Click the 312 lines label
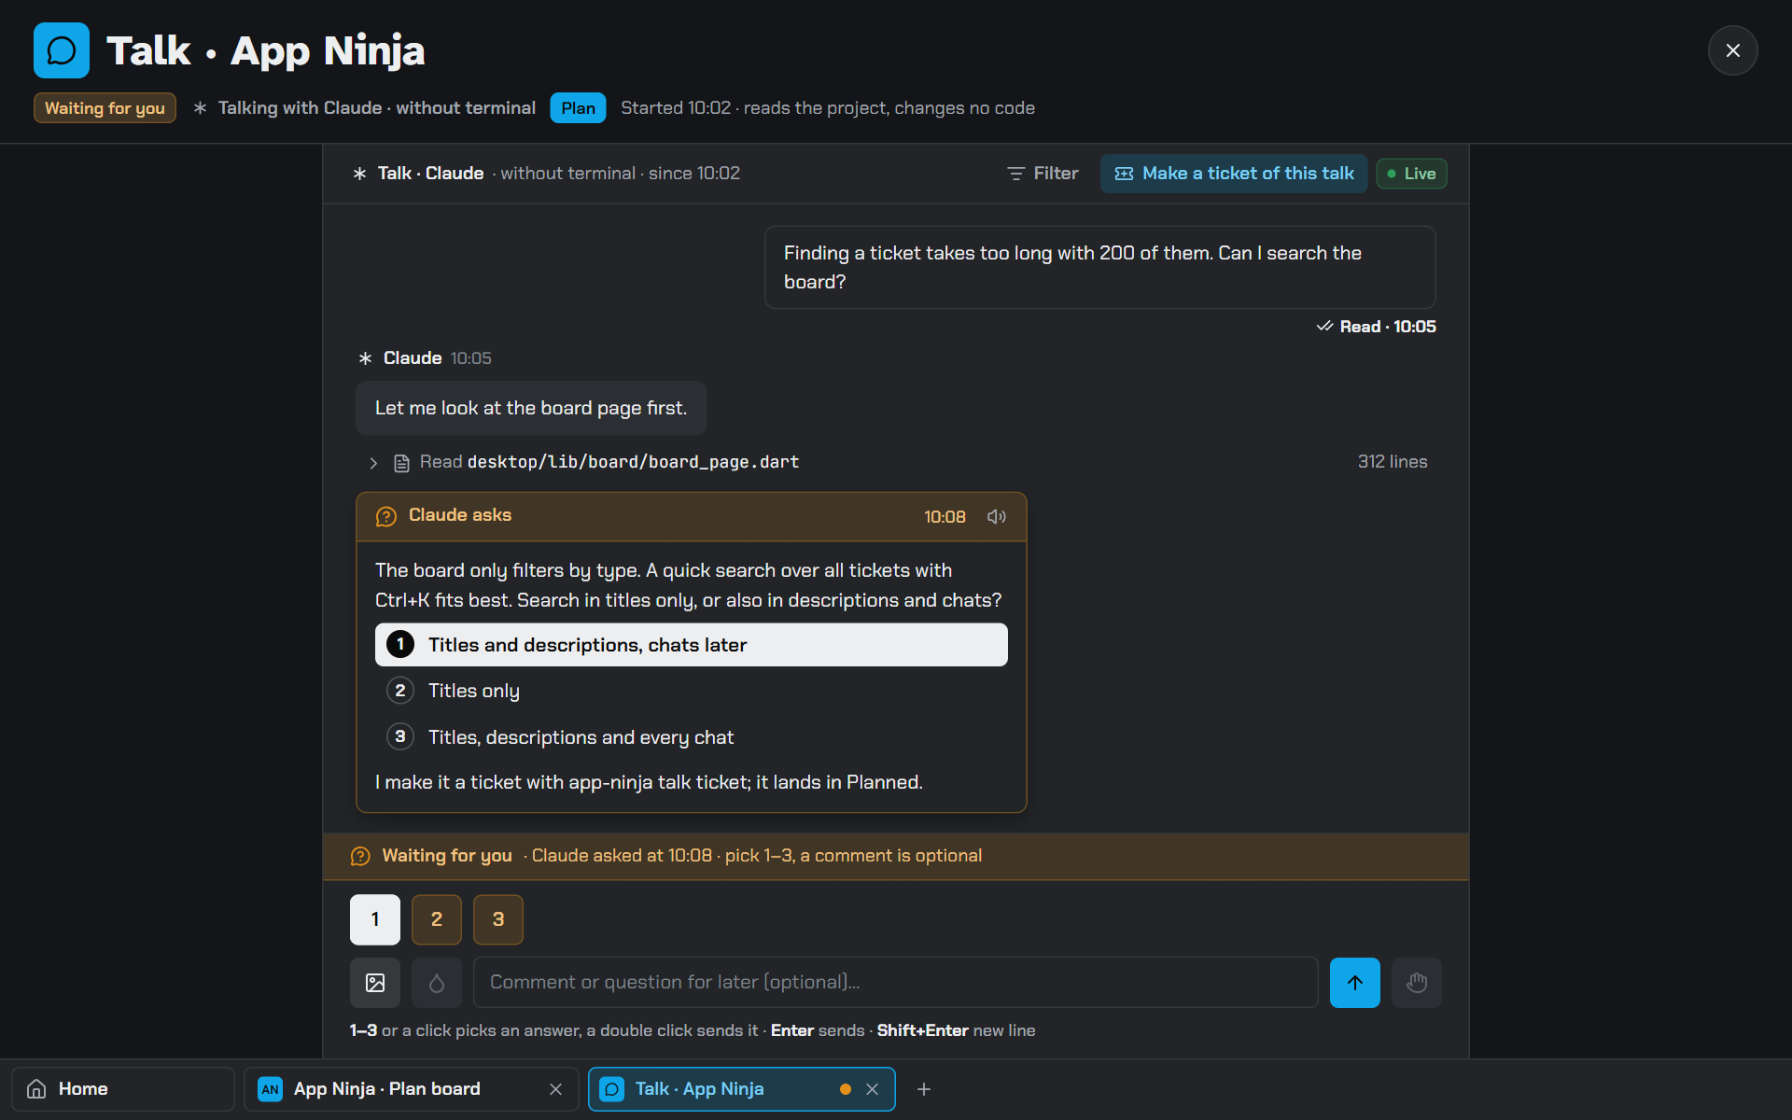 [1393, 462]
